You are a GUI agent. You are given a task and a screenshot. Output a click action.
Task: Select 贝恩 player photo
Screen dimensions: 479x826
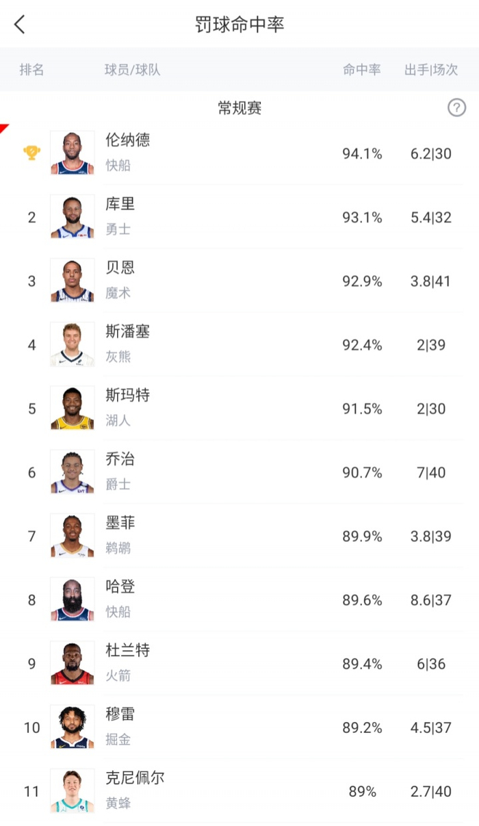(x=73, y=281)
